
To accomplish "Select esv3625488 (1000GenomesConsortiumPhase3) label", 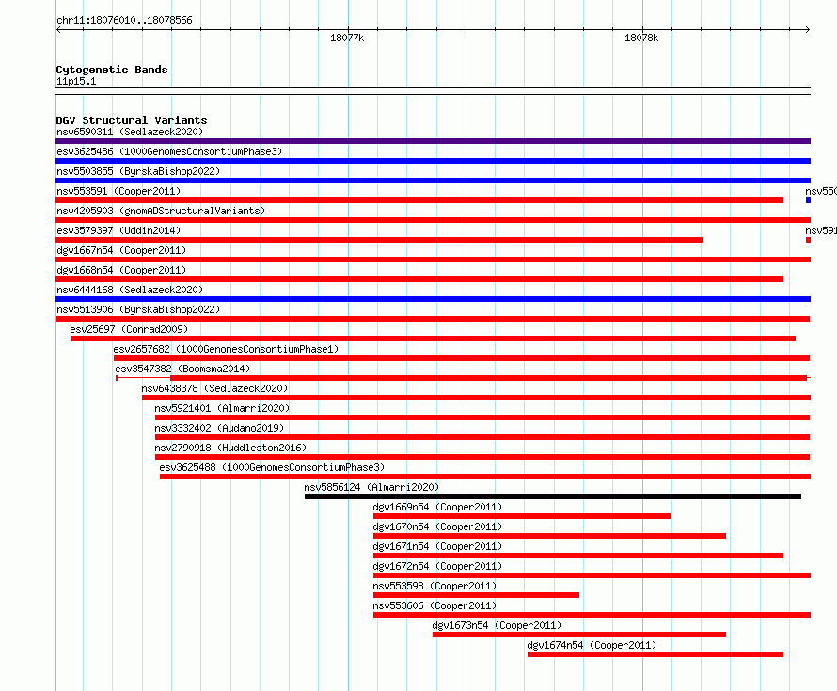I will click(x=272, y=467).
